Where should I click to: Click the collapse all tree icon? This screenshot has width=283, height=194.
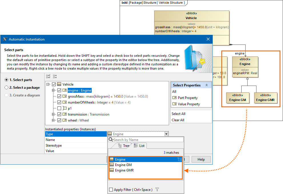(55, 76)
